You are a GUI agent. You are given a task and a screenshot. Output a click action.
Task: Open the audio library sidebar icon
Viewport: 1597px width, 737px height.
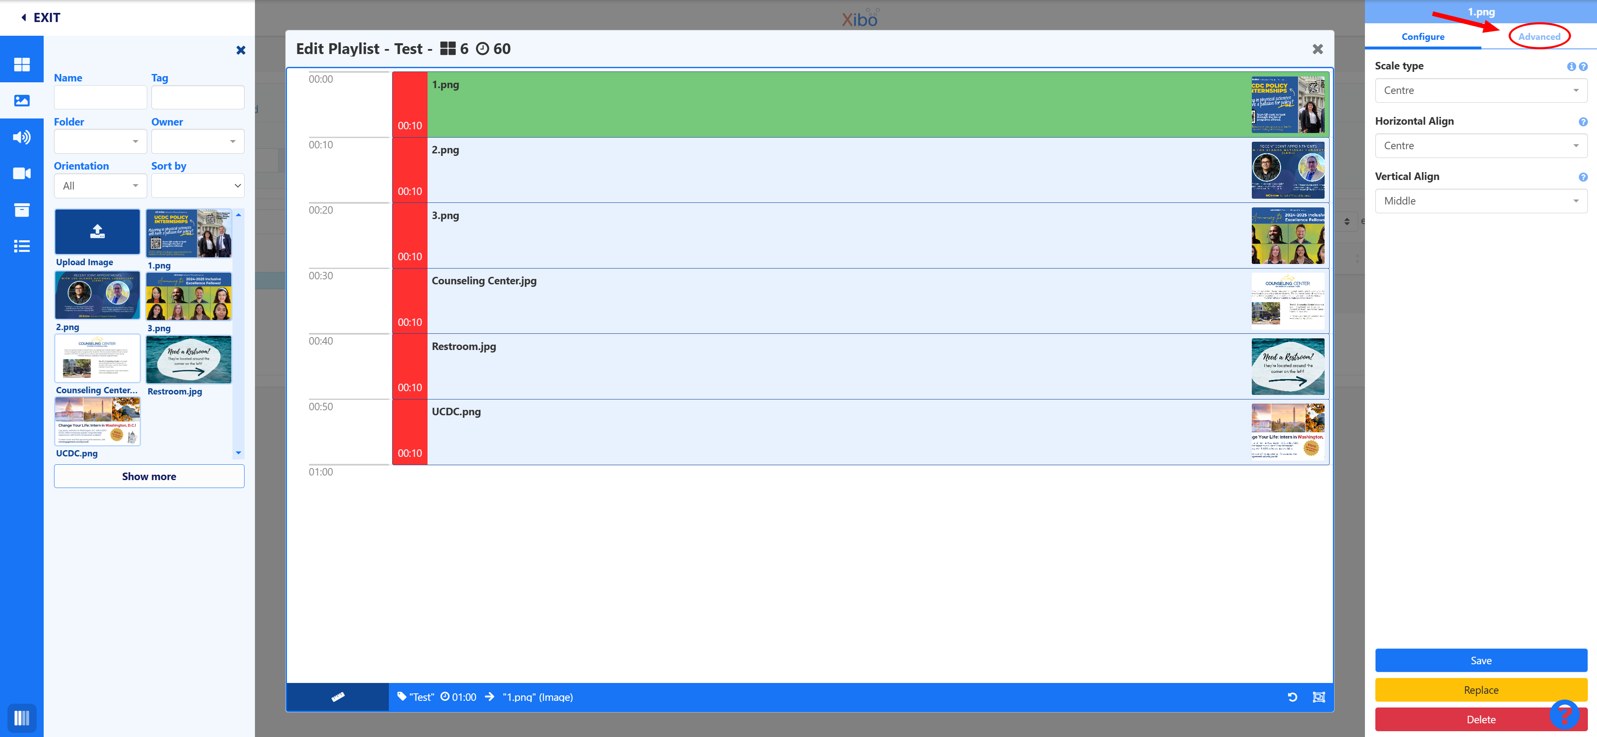click(x=22, y=137)
